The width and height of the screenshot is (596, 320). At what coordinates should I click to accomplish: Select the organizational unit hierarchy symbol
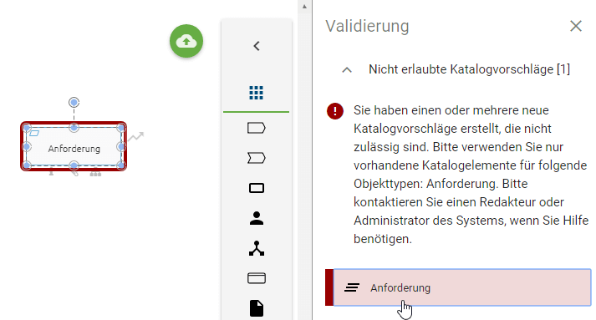pyautogui.click(x=256, y=248)
